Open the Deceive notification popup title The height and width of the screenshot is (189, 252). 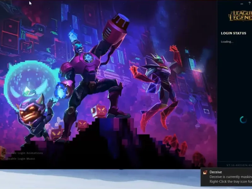pos(216,172)
